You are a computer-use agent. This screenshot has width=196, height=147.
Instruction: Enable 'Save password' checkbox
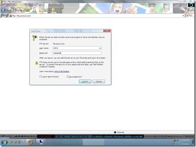pos(68,77)
